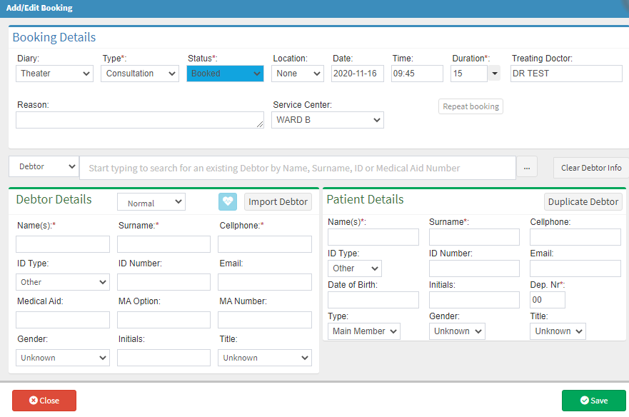
Task: Click the Reason text area
Action: (x=140, y=120)
